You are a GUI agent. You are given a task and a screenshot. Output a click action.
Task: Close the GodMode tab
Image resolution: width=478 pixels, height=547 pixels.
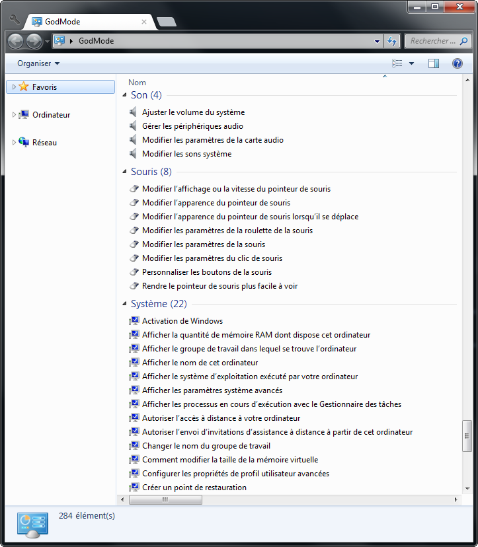click(x=144, y=22)
